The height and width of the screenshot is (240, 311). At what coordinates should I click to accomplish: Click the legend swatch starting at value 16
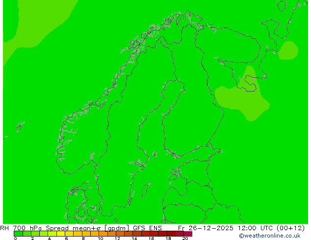pyautogui.click(x=154, y=234)
